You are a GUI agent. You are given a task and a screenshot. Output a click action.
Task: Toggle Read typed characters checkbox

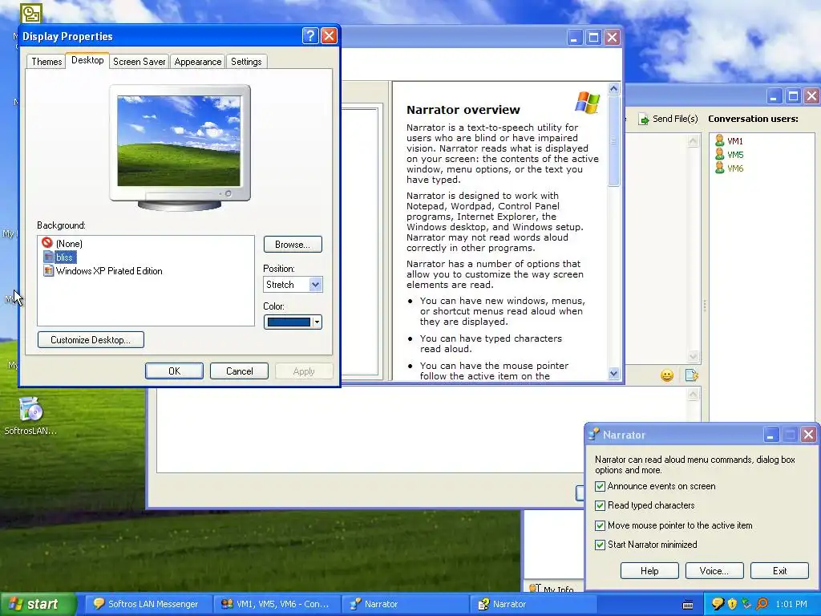[600, 505]
